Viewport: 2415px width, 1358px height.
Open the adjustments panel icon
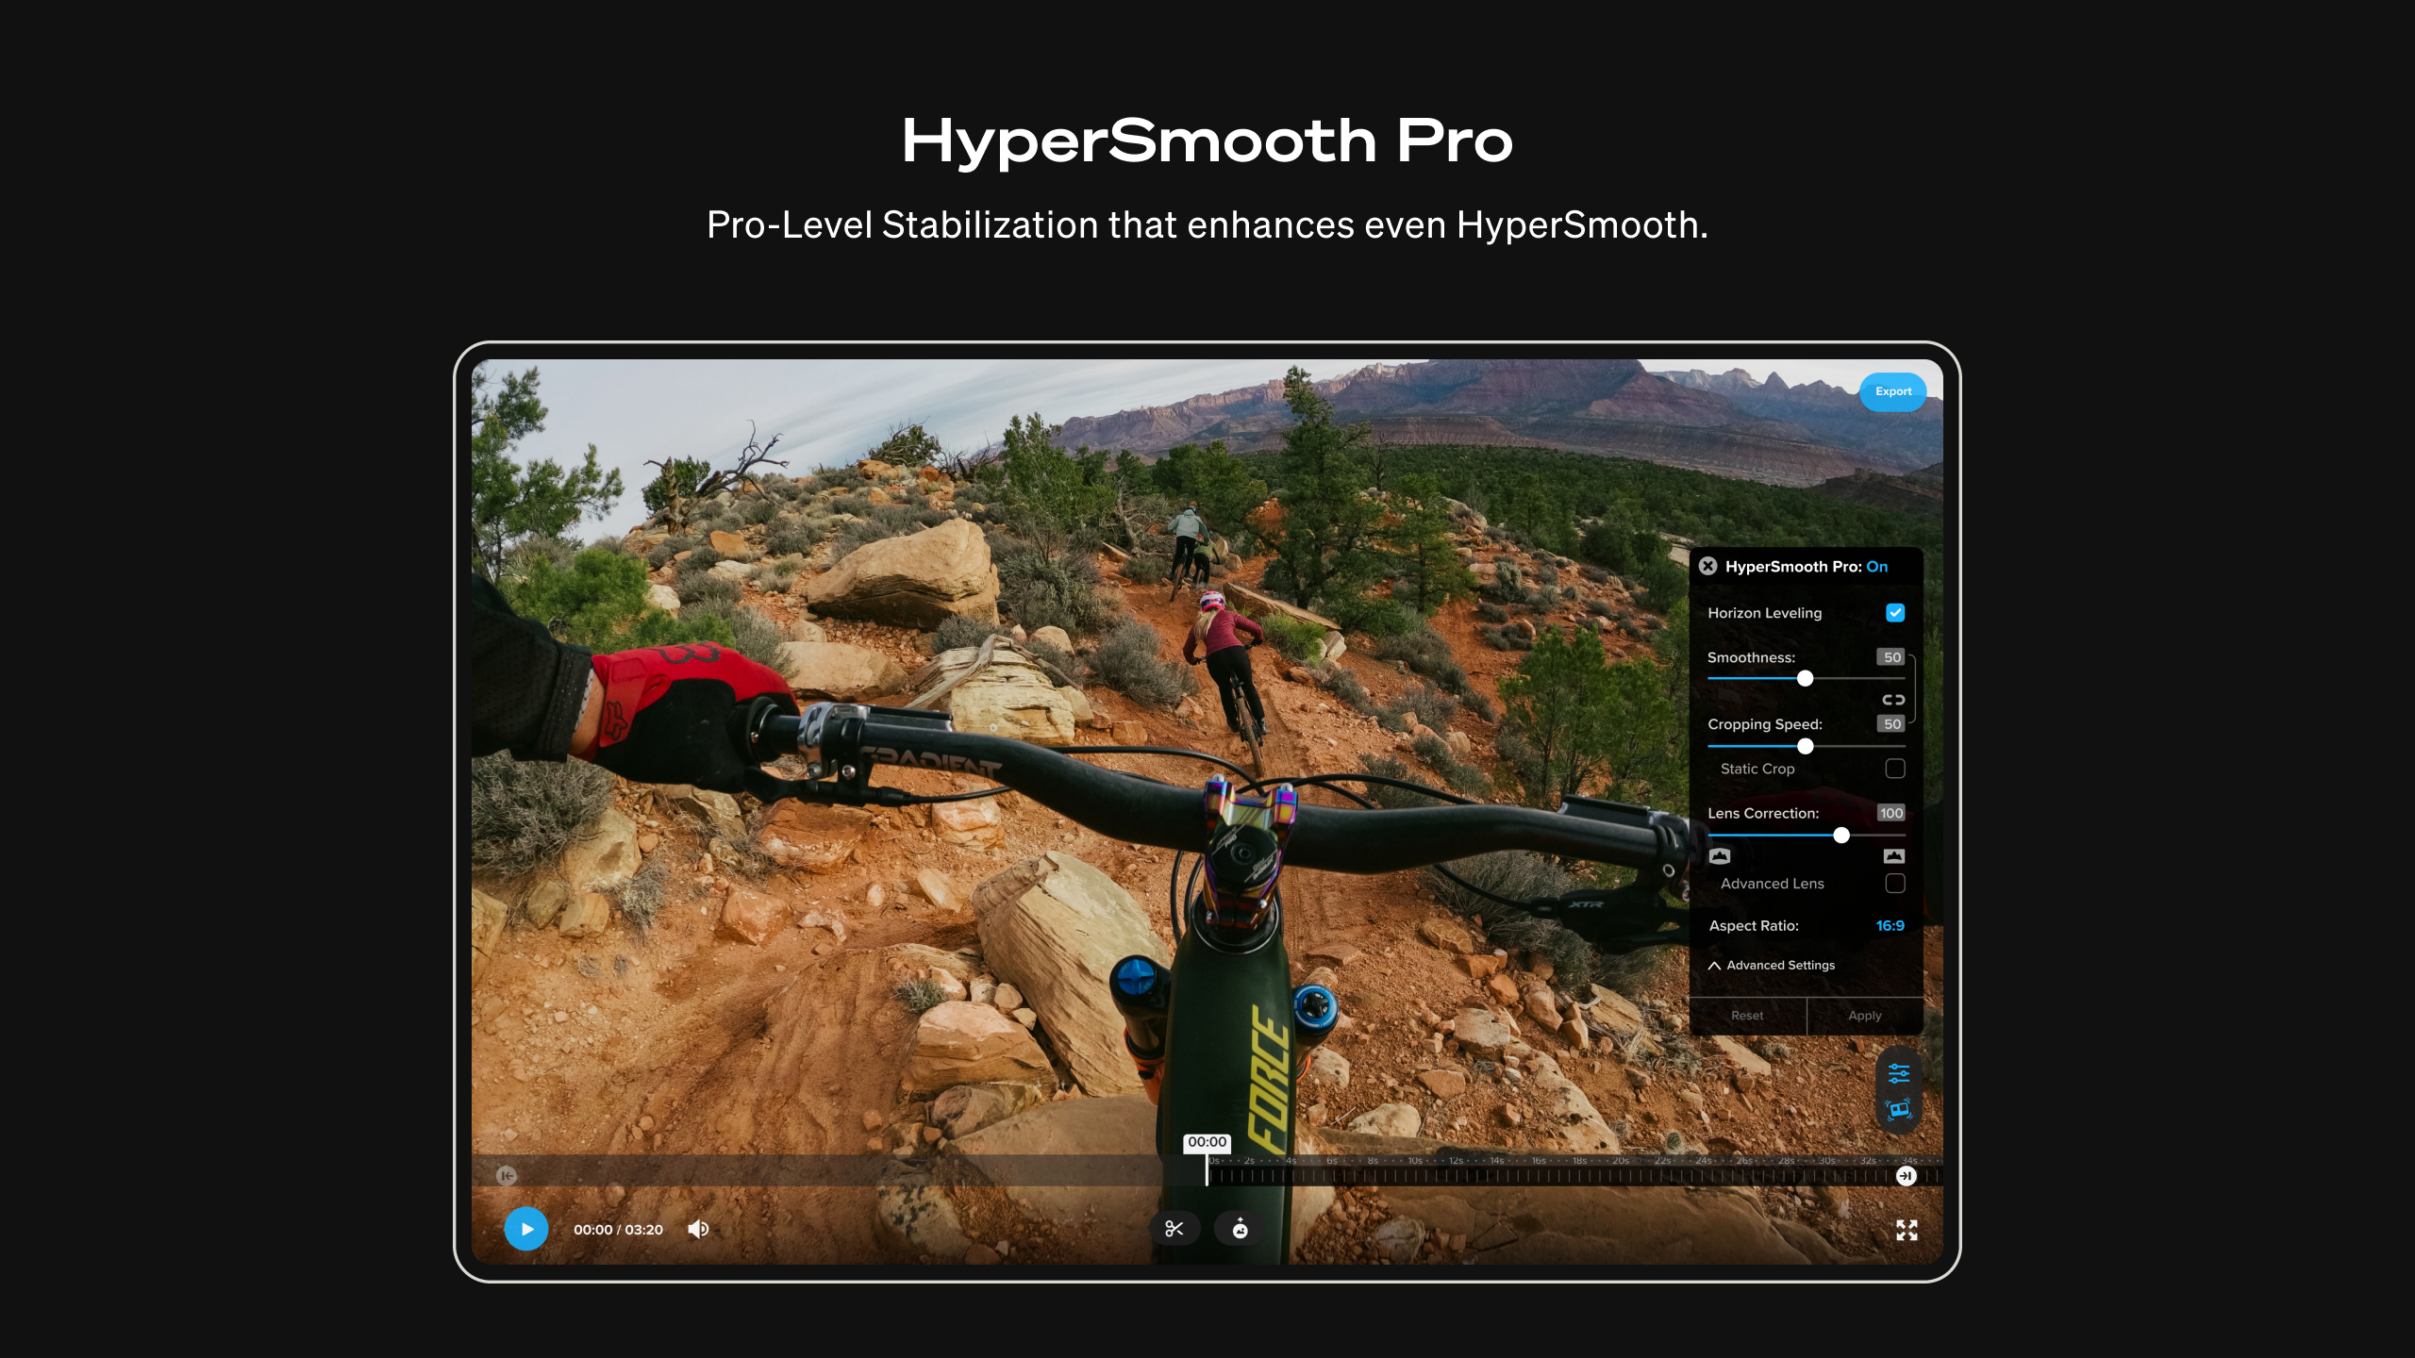point(1898,1072)
